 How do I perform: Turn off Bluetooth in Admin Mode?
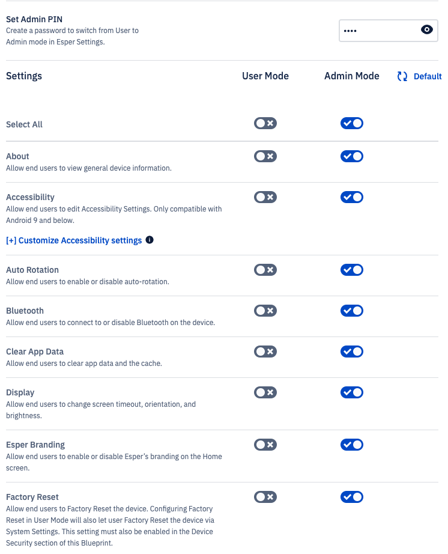point(352,311)
